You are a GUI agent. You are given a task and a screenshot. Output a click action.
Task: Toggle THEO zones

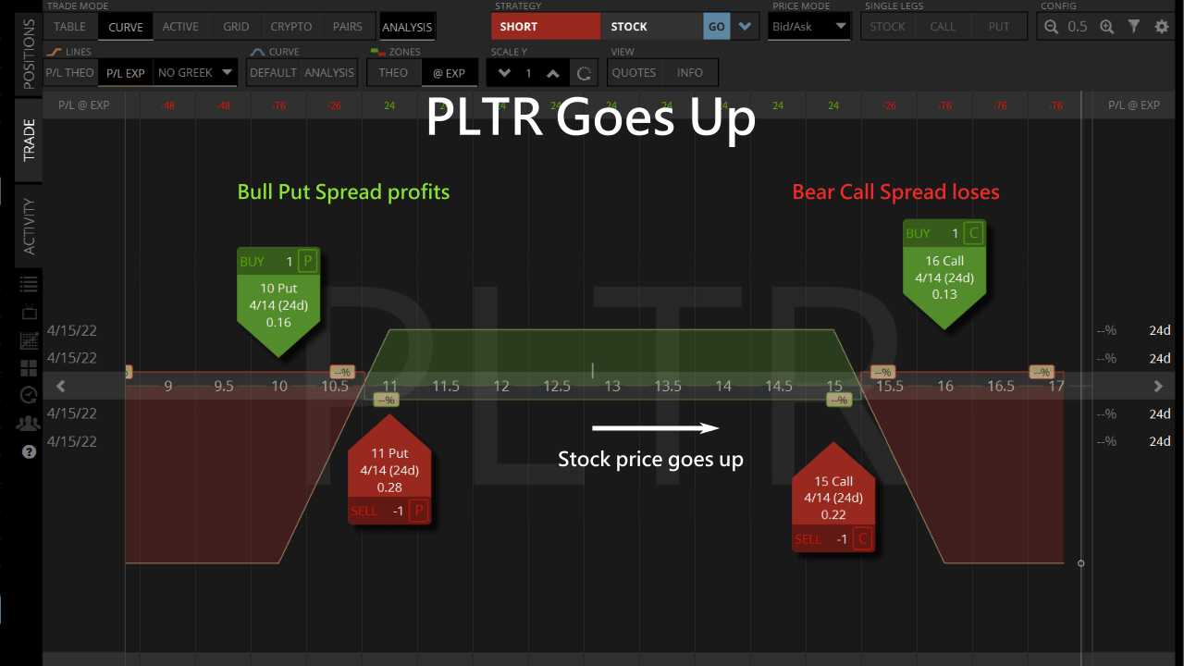pyautogui.click(x=393, y=72)
